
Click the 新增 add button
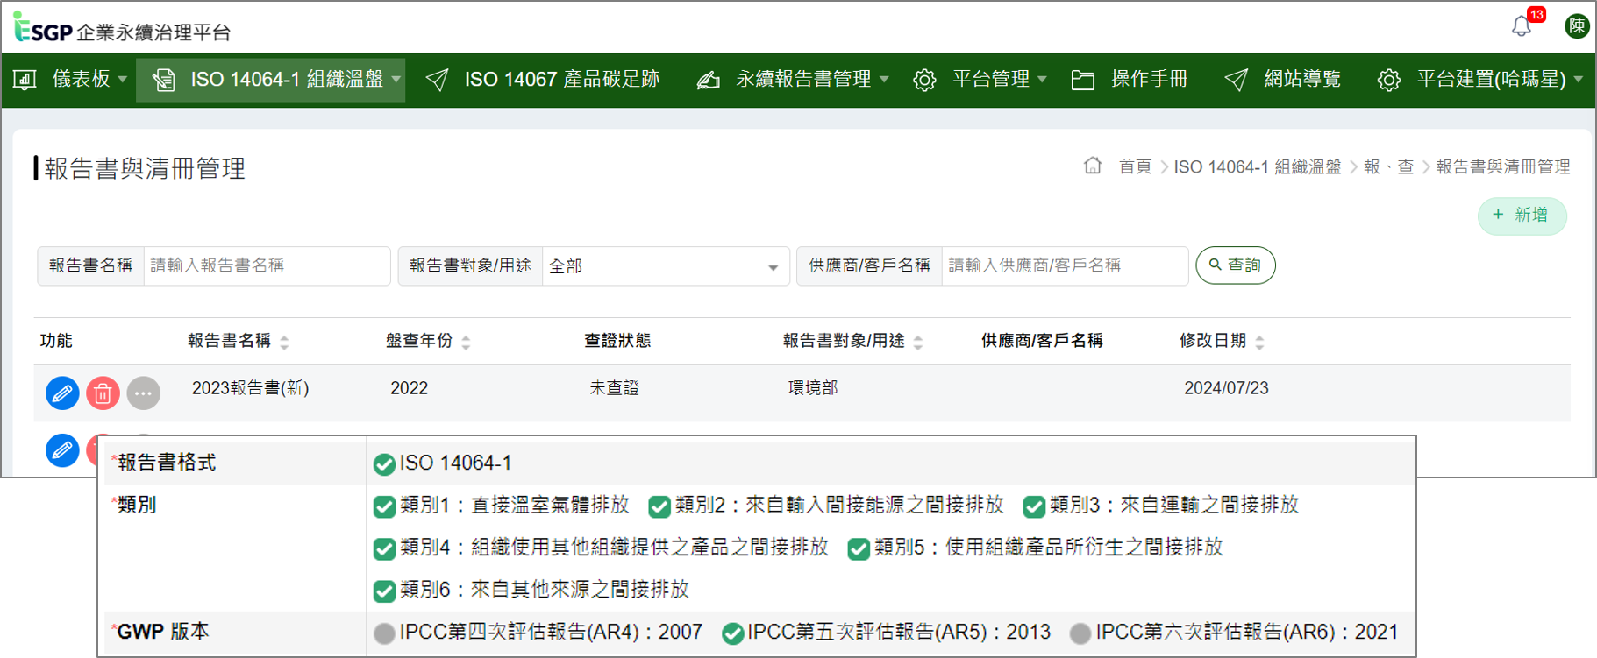1522,216
